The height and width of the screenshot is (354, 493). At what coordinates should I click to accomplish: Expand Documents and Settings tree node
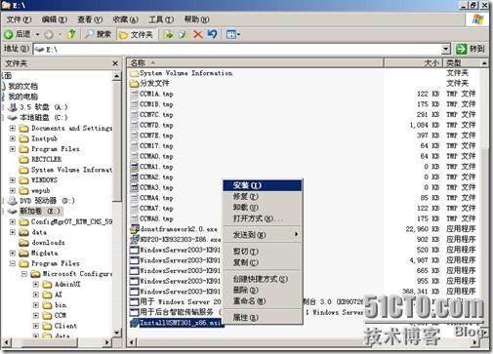13,128
